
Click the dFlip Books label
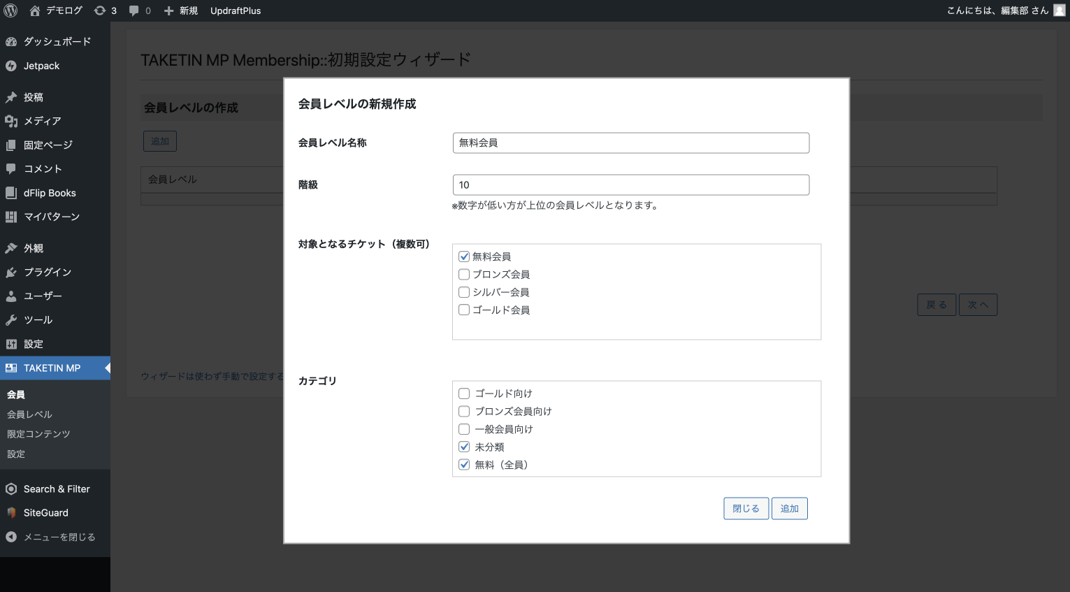50,193
